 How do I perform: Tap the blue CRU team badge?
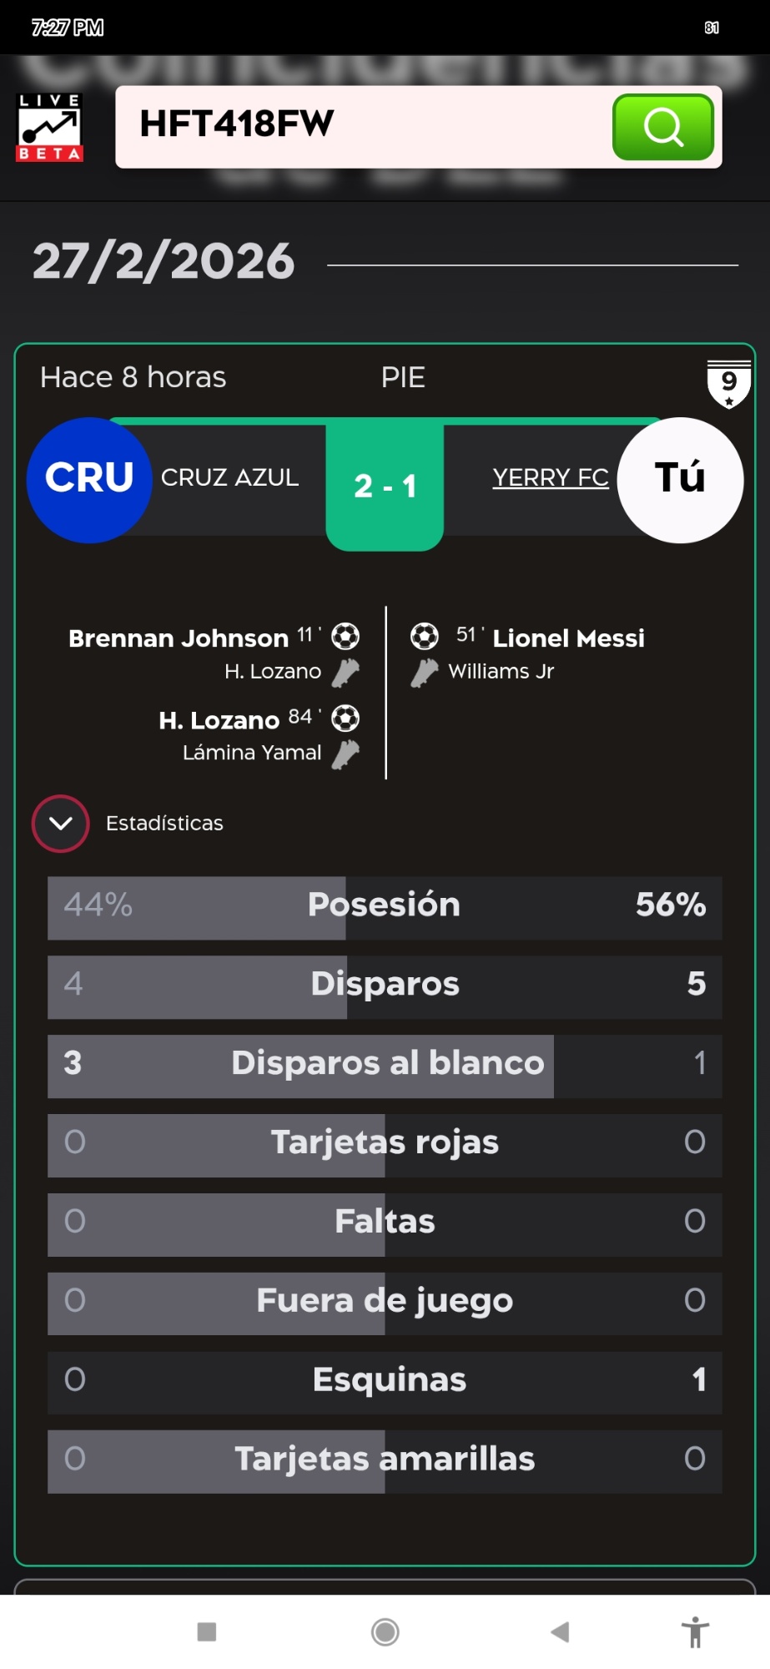pos(89,480)
